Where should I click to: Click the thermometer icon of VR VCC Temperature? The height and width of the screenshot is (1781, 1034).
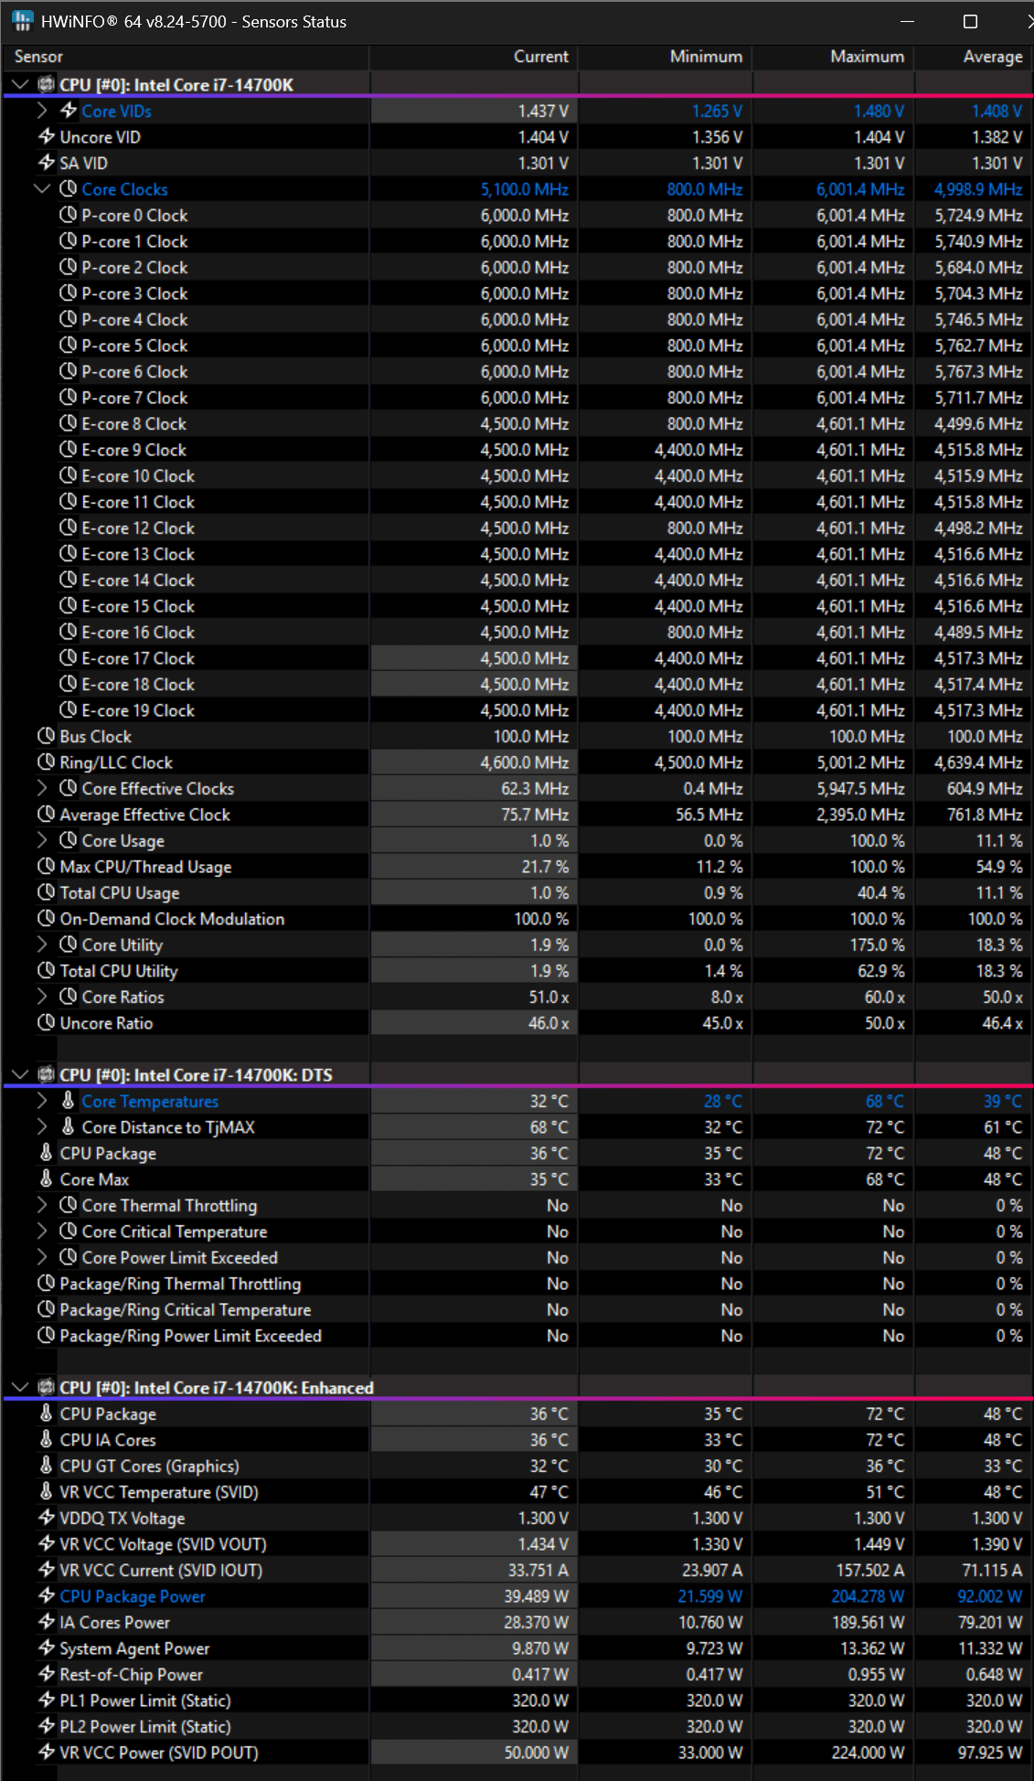click(47, 1491)
